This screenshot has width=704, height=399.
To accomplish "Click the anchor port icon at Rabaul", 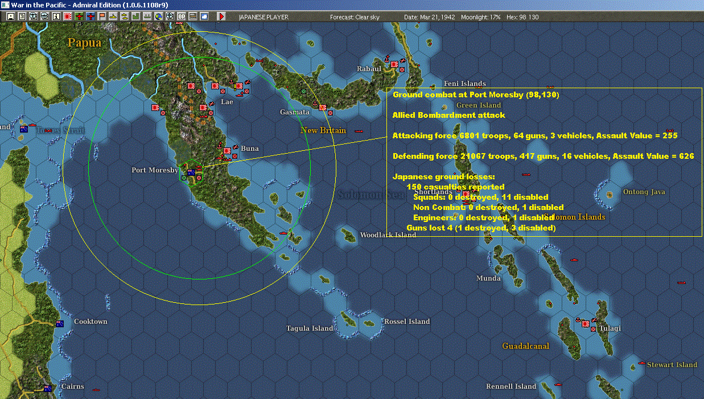I will (386, 59).
